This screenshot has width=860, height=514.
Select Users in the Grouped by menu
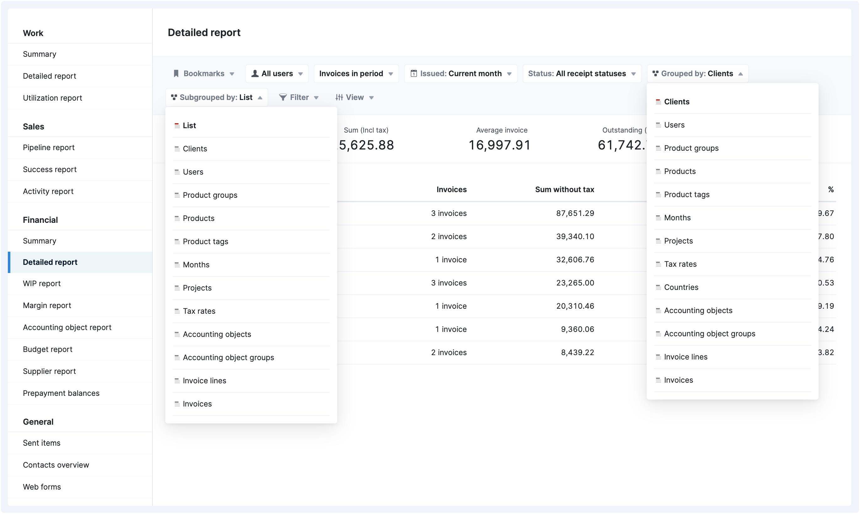tap(732, 125)
